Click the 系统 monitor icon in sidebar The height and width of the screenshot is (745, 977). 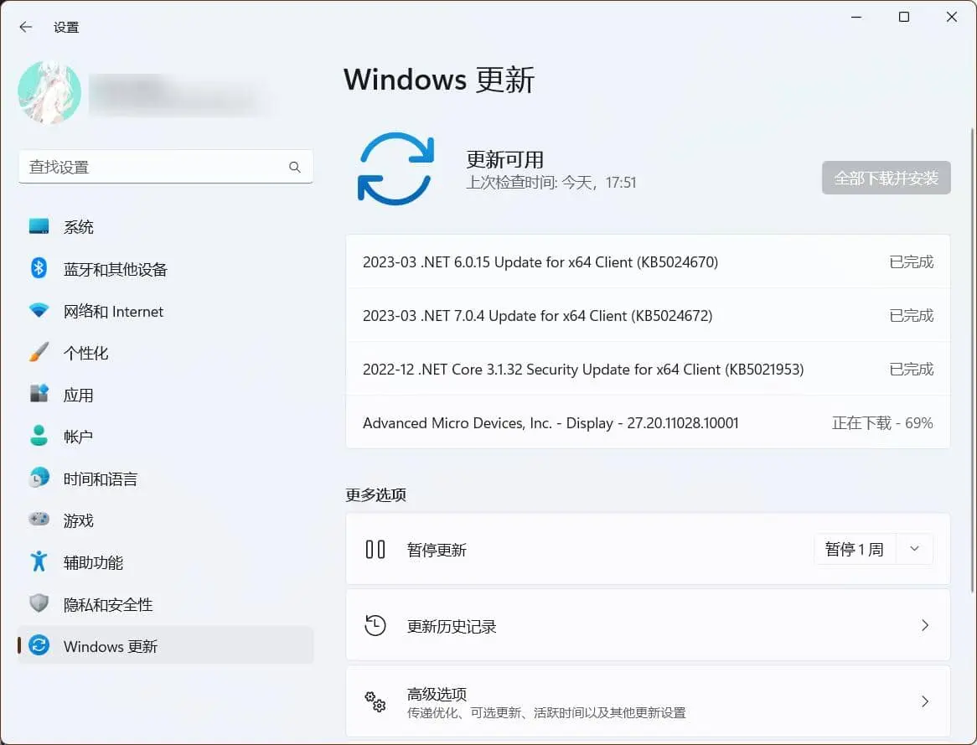point(39,227)
